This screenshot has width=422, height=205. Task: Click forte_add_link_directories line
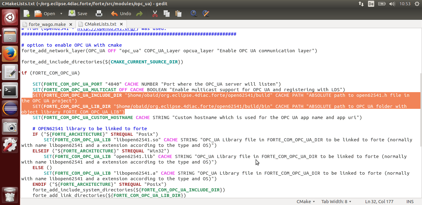point(109,195)
